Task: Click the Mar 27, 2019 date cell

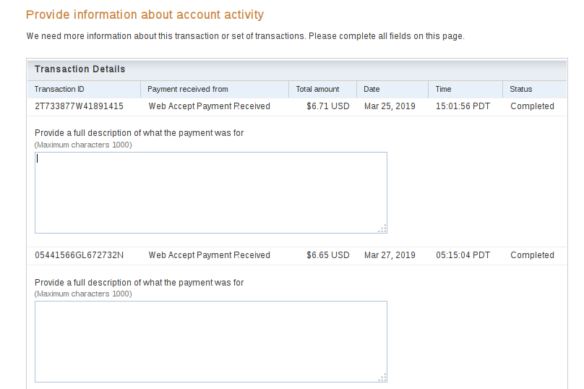Action: pos(390,255)
